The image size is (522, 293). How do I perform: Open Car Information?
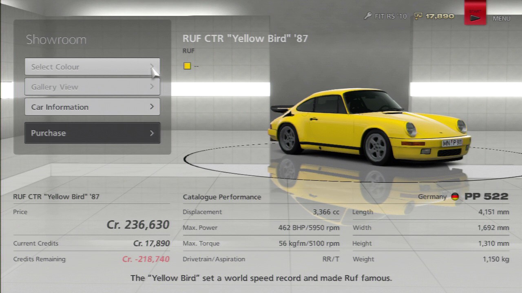92,107
